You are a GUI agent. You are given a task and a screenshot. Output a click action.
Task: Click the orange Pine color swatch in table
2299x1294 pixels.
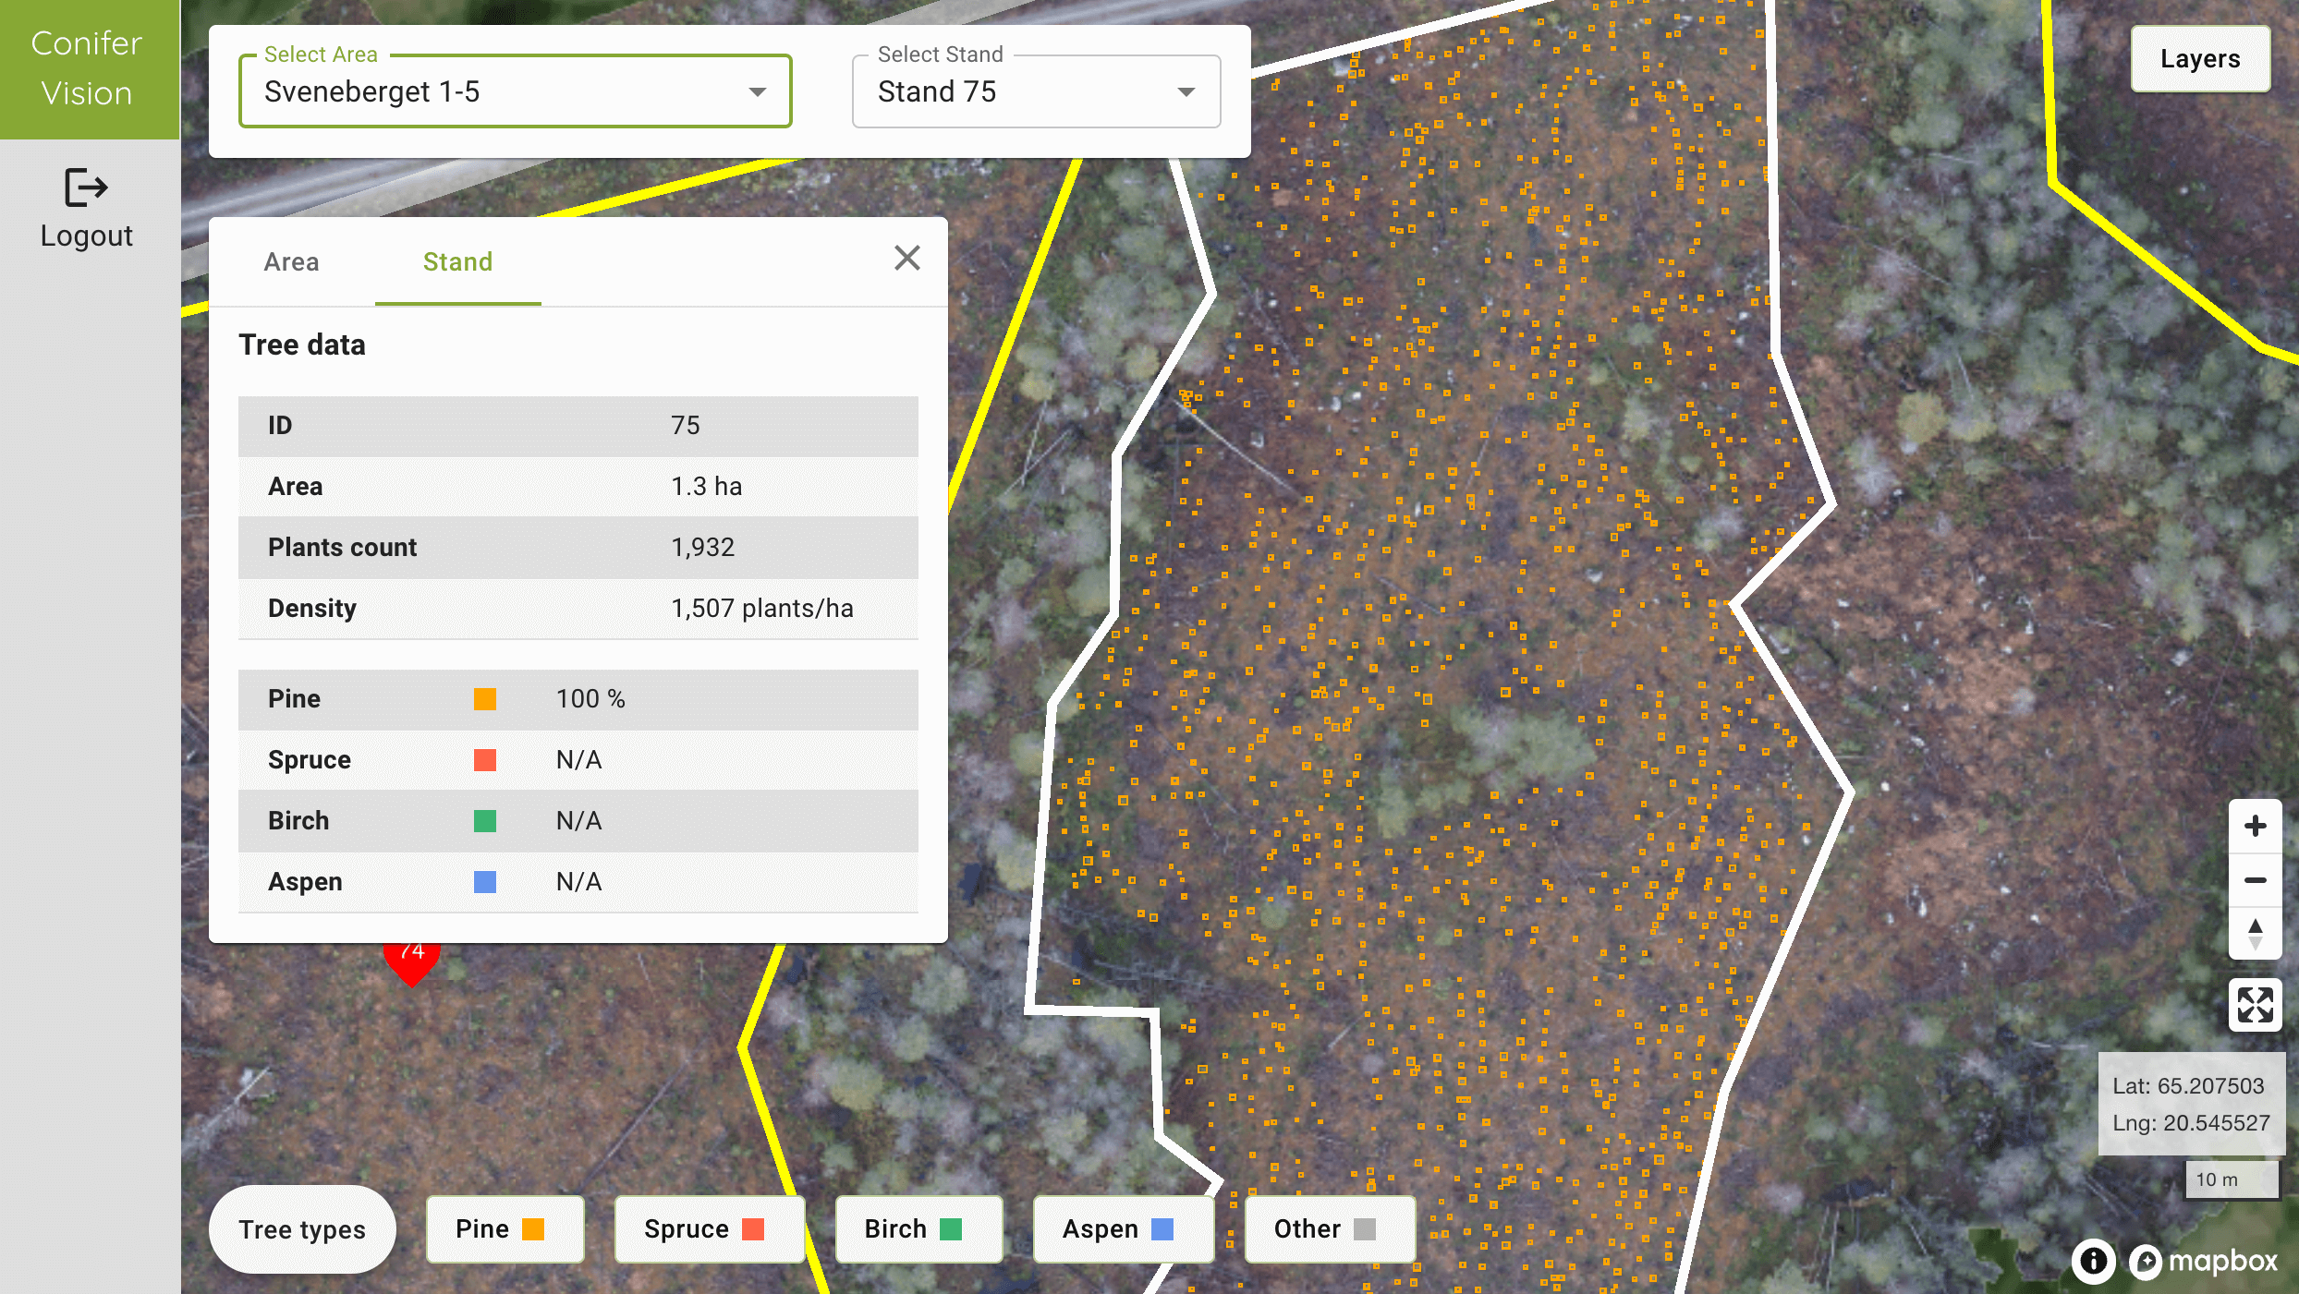coord(485,699)
